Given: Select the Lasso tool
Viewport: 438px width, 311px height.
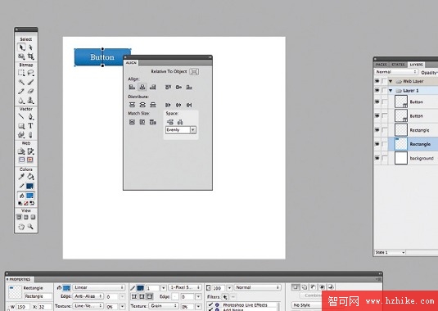Looking at the screenshot, I should 30,73.
